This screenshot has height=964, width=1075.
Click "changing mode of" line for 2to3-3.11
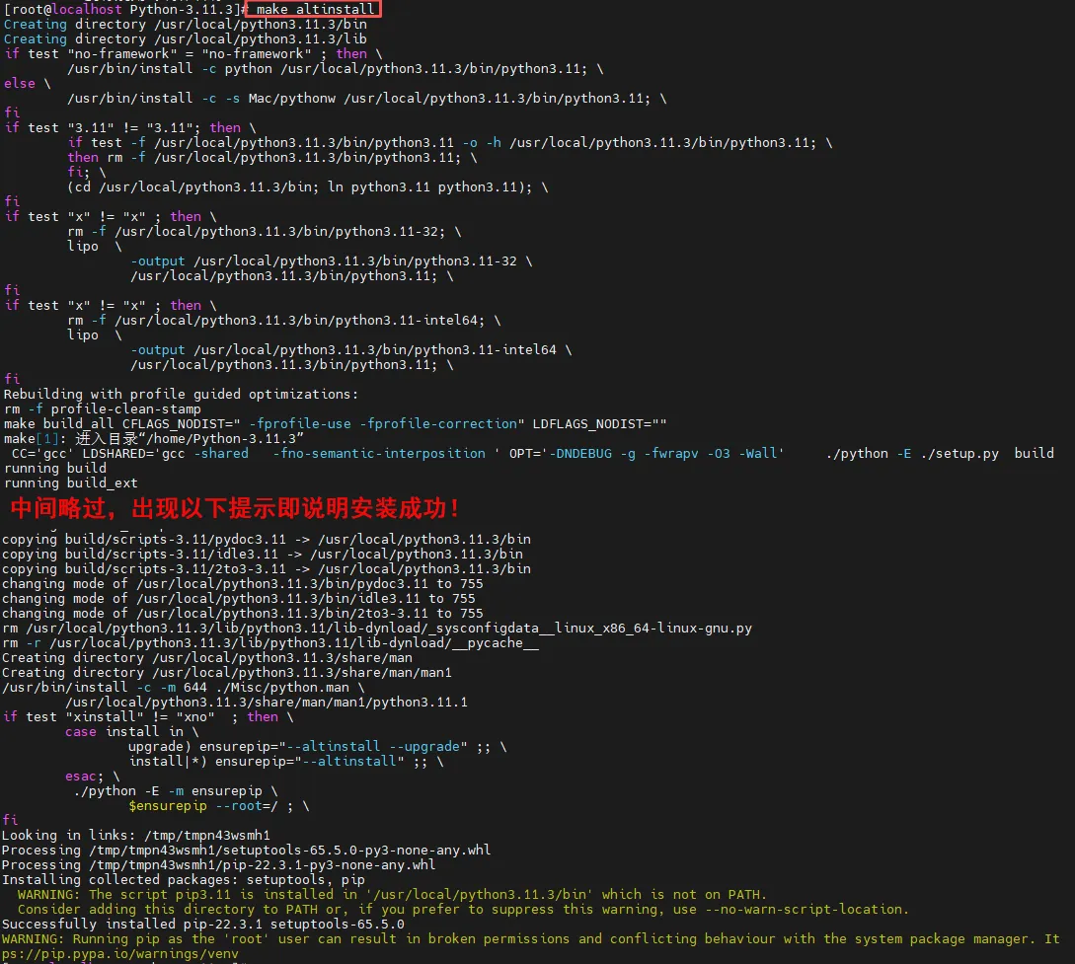[243, 614]
